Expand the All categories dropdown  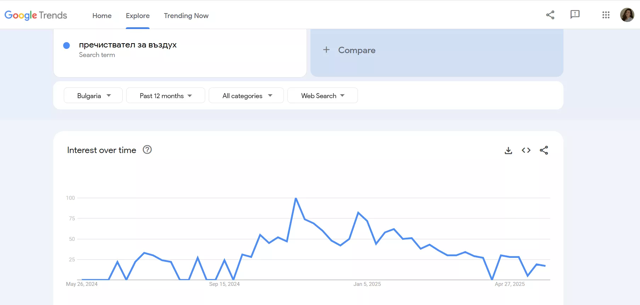click(246, 96)
